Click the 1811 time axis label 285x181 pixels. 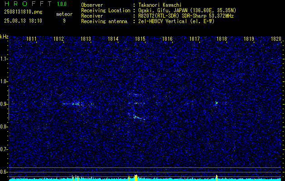31,39
